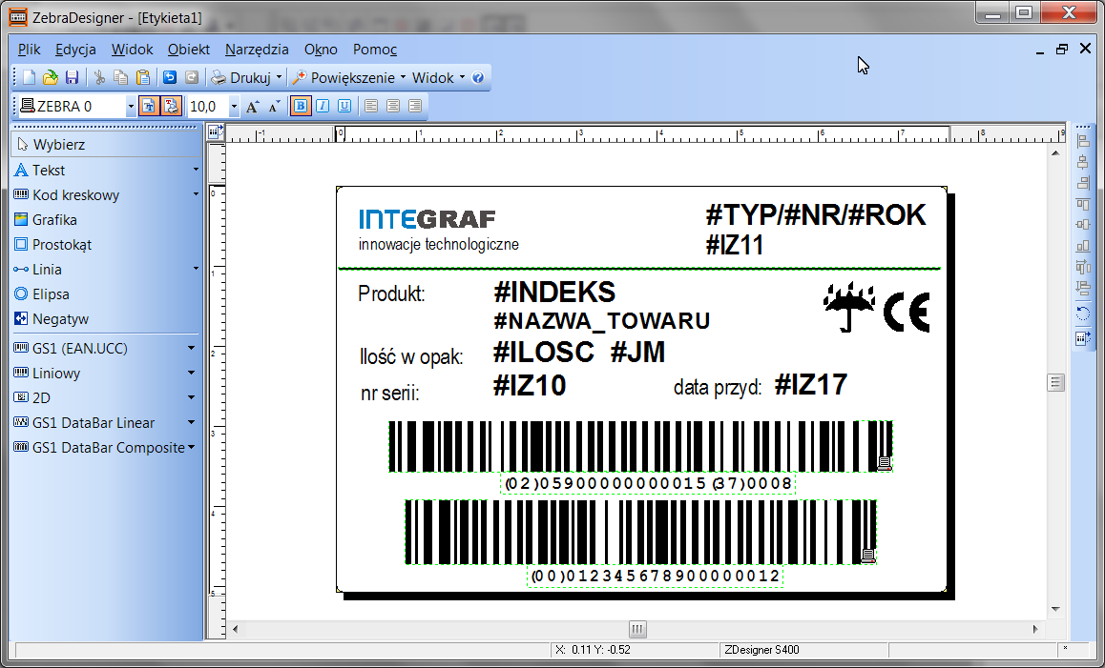Open the Narzędzia menu

tap(258, 50)
